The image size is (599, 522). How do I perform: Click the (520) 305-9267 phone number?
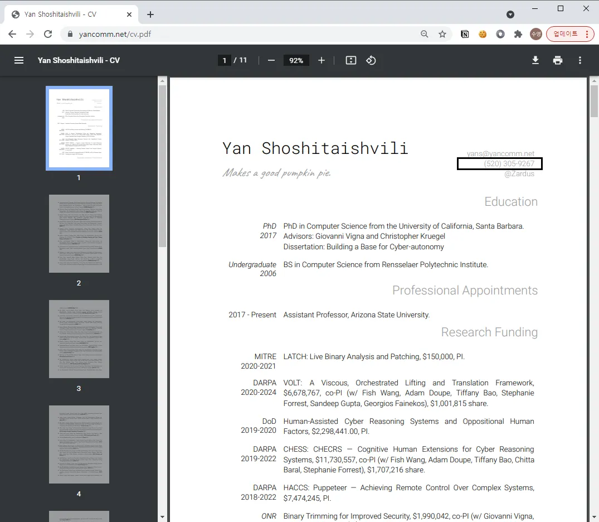509,163
